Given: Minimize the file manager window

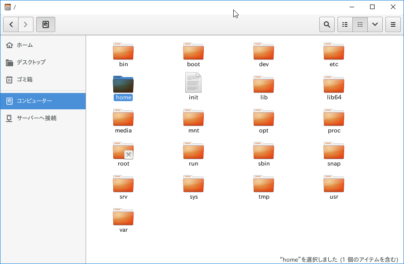Looking at the screenshot, I should [x=352, y=7].
